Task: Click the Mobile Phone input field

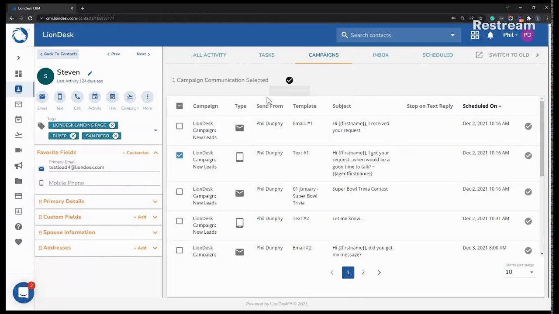Action: click(104, 183)
